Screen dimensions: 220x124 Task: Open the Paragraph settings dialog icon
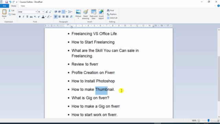coord(71,17)
